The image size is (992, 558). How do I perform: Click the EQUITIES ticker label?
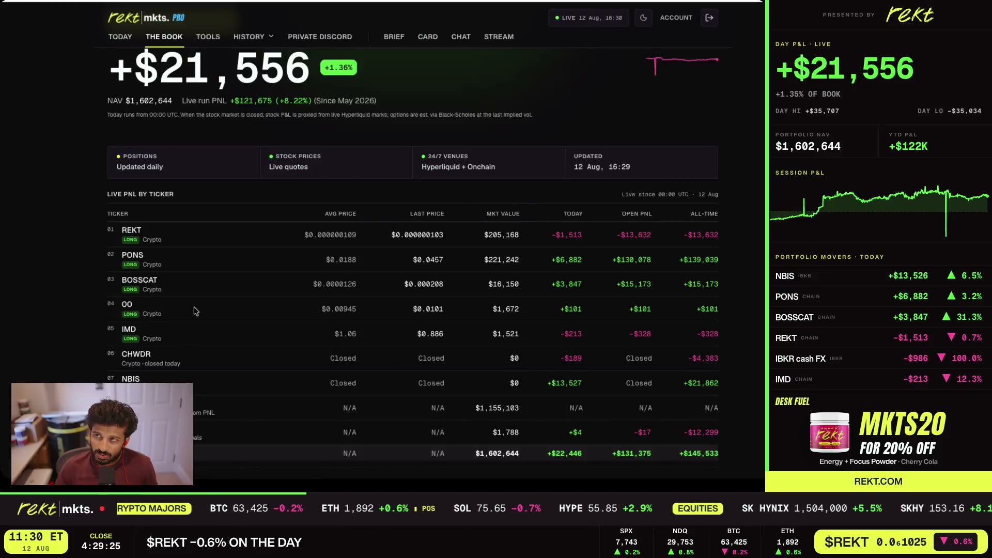[x=698, y=508]
